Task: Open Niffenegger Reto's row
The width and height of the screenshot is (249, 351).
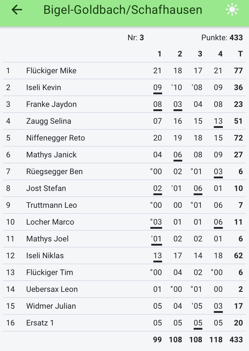Action: click(124, 138)
